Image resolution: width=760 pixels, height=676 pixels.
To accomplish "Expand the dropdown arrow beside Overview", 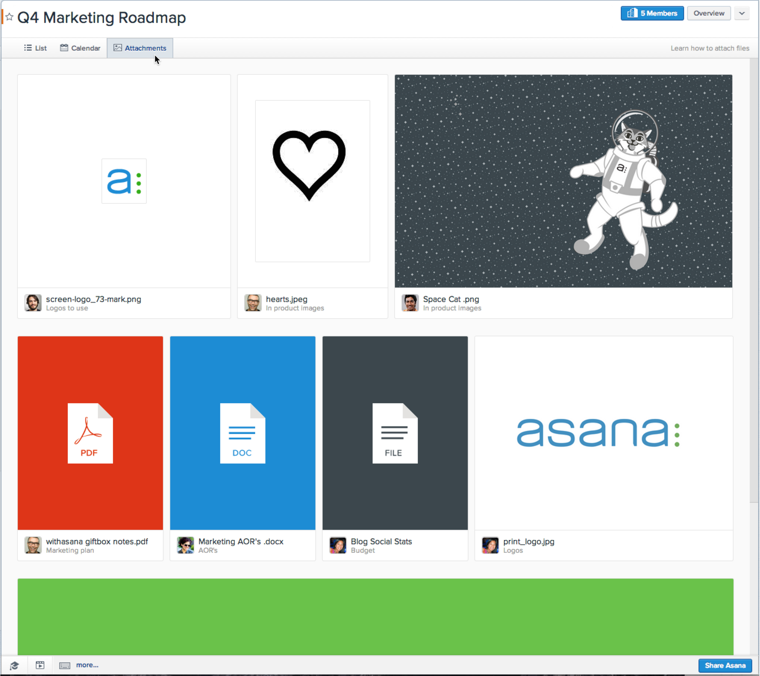I will click(742, 13).
